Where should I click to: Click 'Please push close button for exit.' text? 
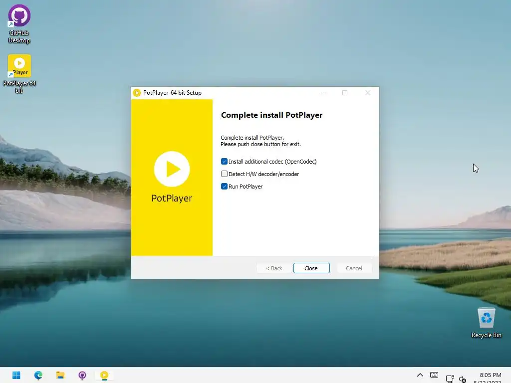point(260,144)
